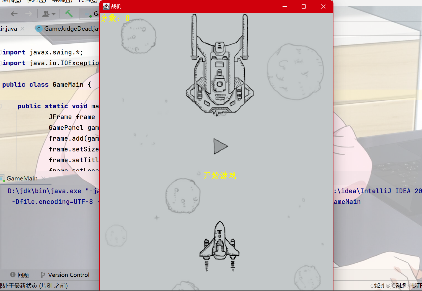Click the Forward navigation arrow in the toolbar
Viewport: 422px width, 291px height.
click(29, 14)
